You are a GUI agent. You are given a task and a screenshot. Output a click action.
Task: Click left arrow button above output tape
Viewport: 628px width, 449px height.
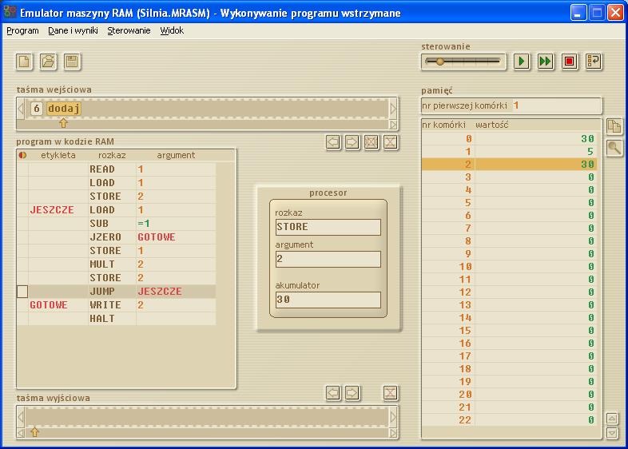coord(333,393)
